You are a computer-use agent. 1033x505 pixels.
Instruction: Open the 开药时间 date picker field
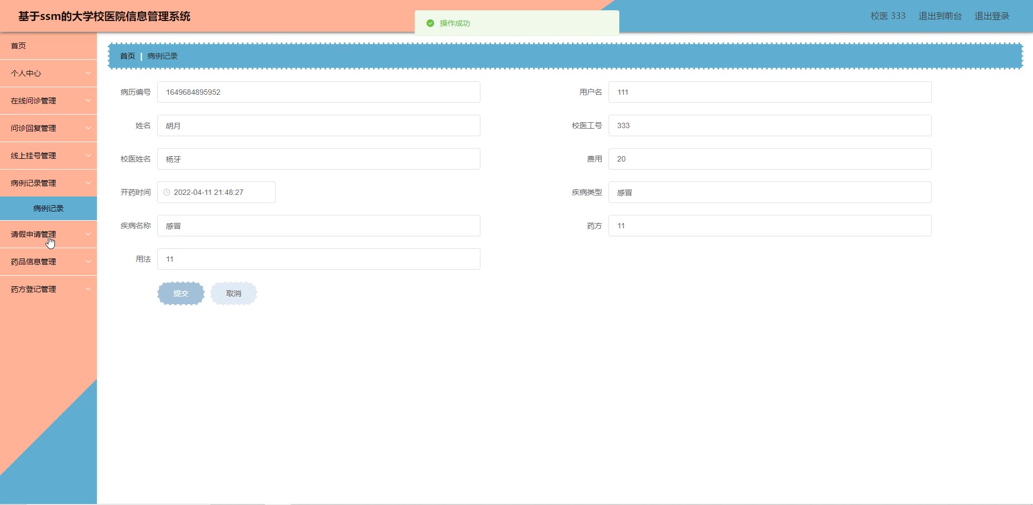(x=217, y=192)
